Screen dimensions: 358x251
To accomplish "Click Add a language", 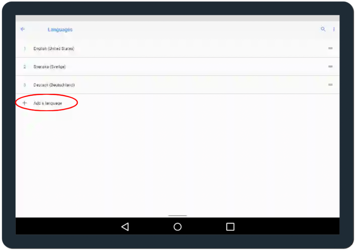I will (48, 103).
